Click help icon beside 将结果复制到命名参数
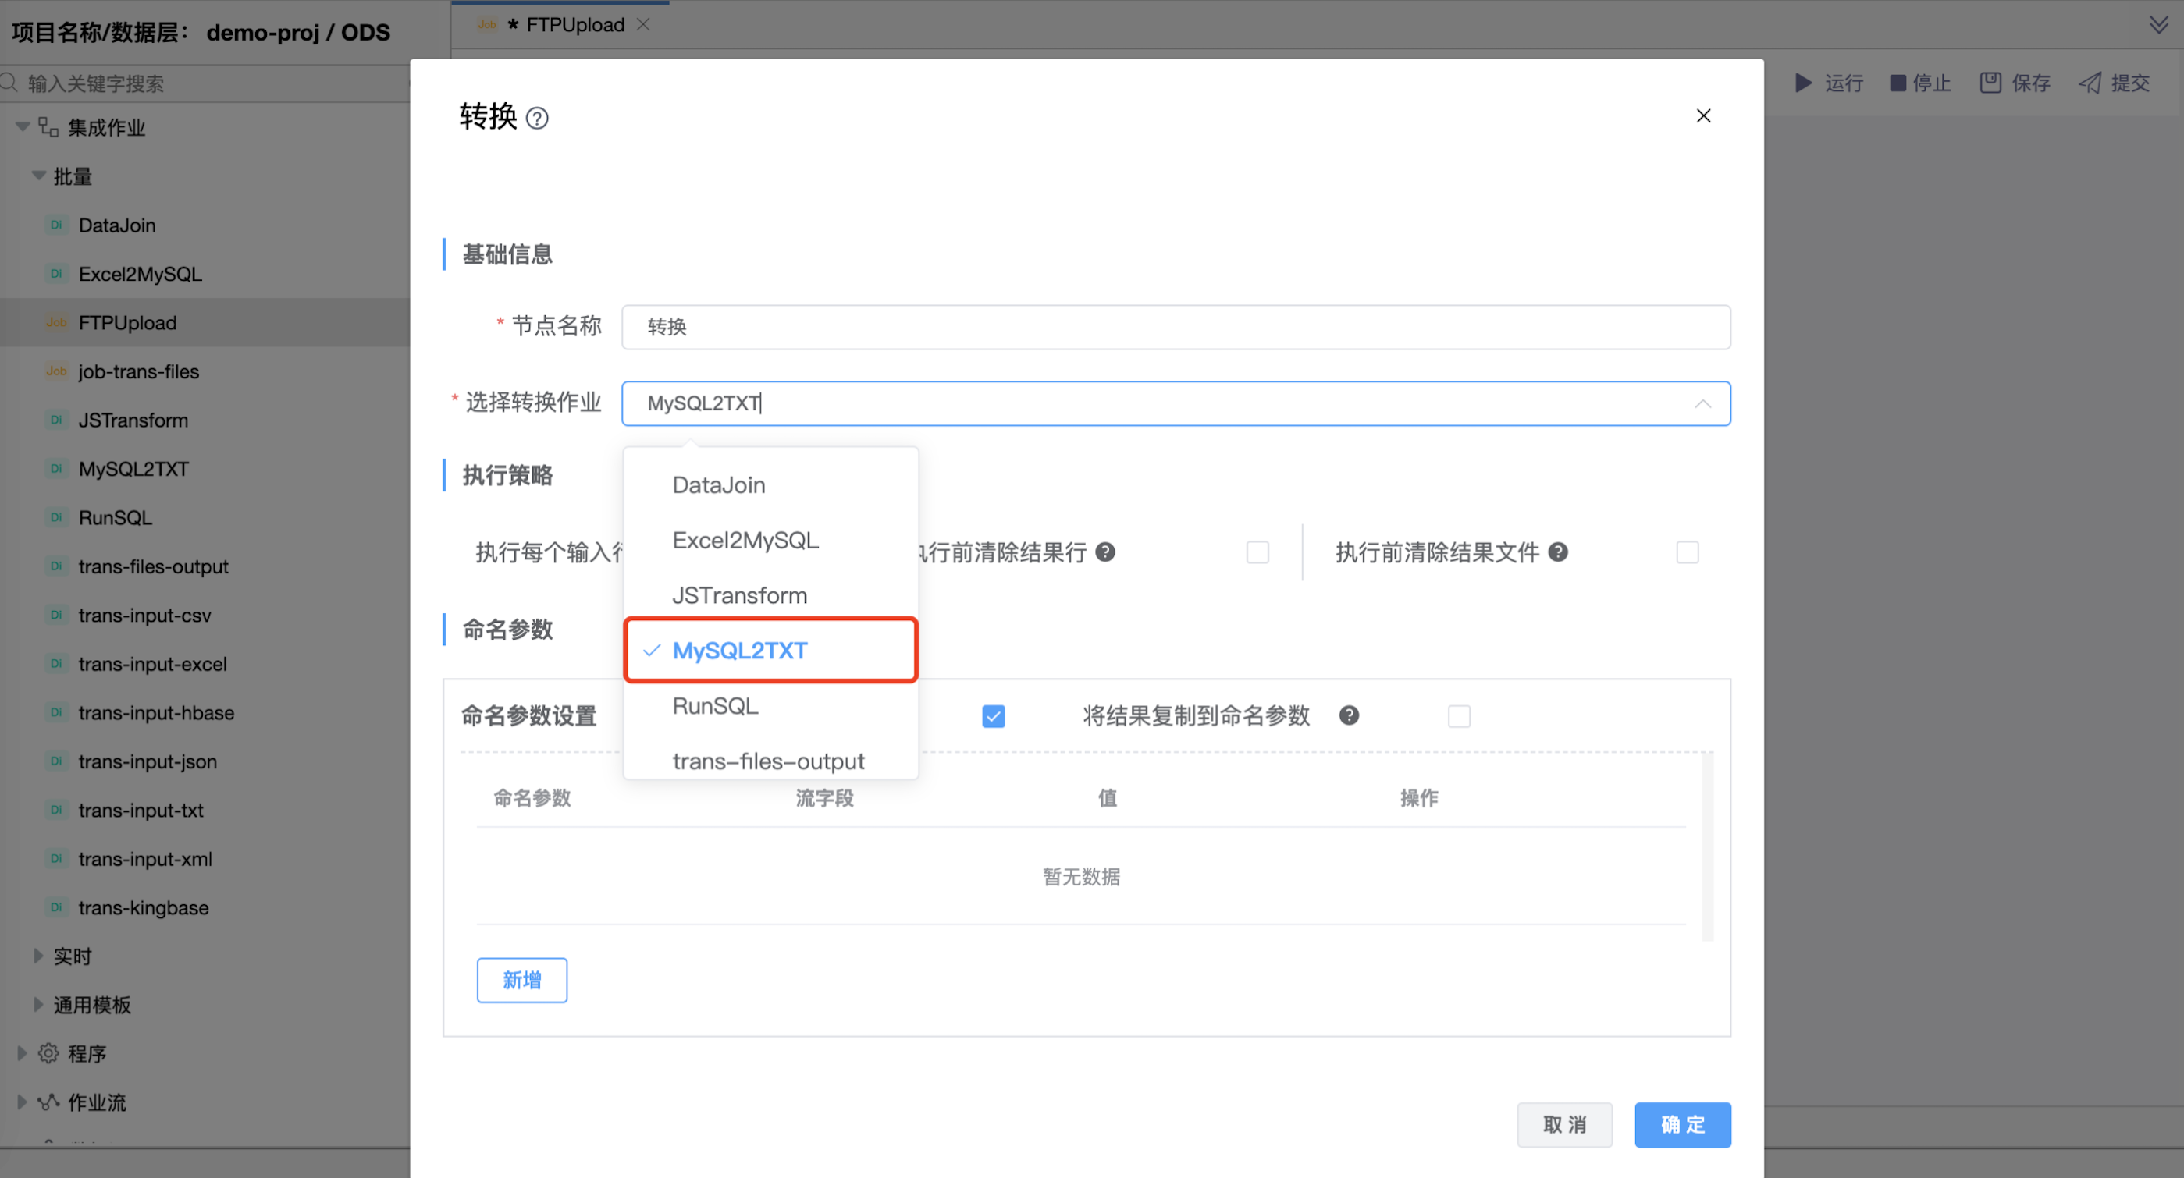The width and height of the screenshot is (2184, 1178). pos(1349,716)
